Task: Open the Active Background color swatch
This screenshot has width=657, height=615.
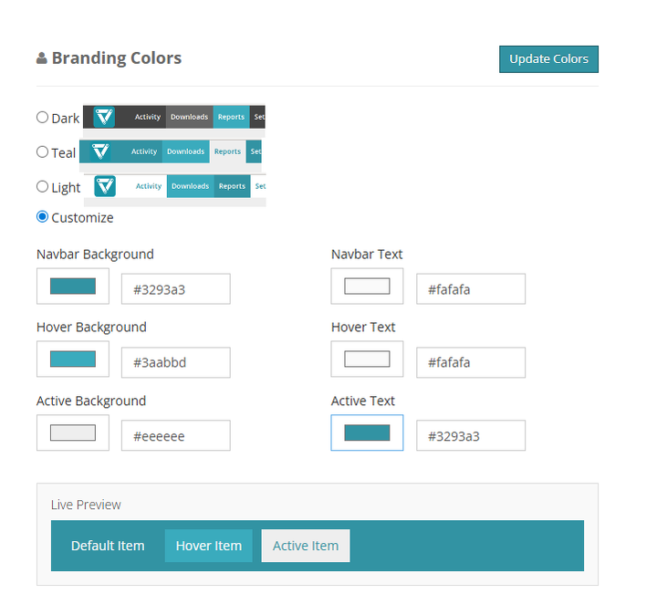Action: (73, 433)
